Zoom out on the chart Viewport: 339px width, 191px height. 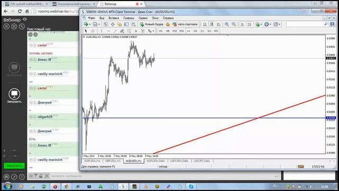234,24
